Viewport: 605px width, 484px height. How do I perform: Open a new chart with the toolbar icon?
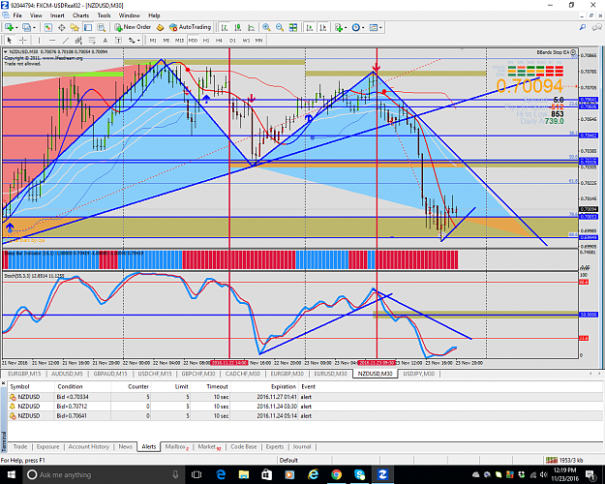point(9,27)
